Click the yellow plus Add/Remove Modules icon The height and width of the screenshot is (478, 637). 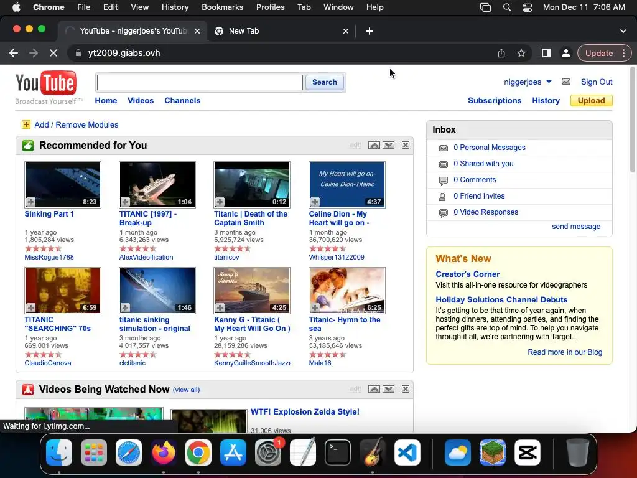[26, 124]
